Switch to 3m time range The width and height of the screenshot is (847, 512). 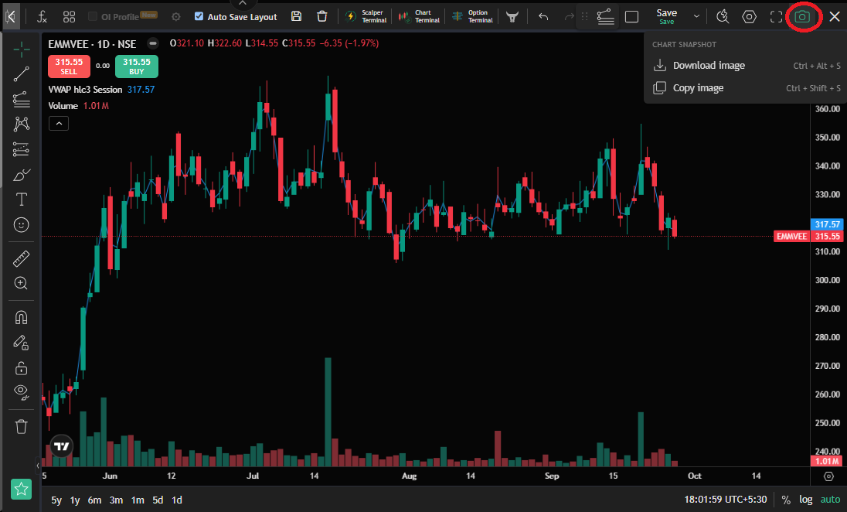pyautogui.click(x=116, y=500)
